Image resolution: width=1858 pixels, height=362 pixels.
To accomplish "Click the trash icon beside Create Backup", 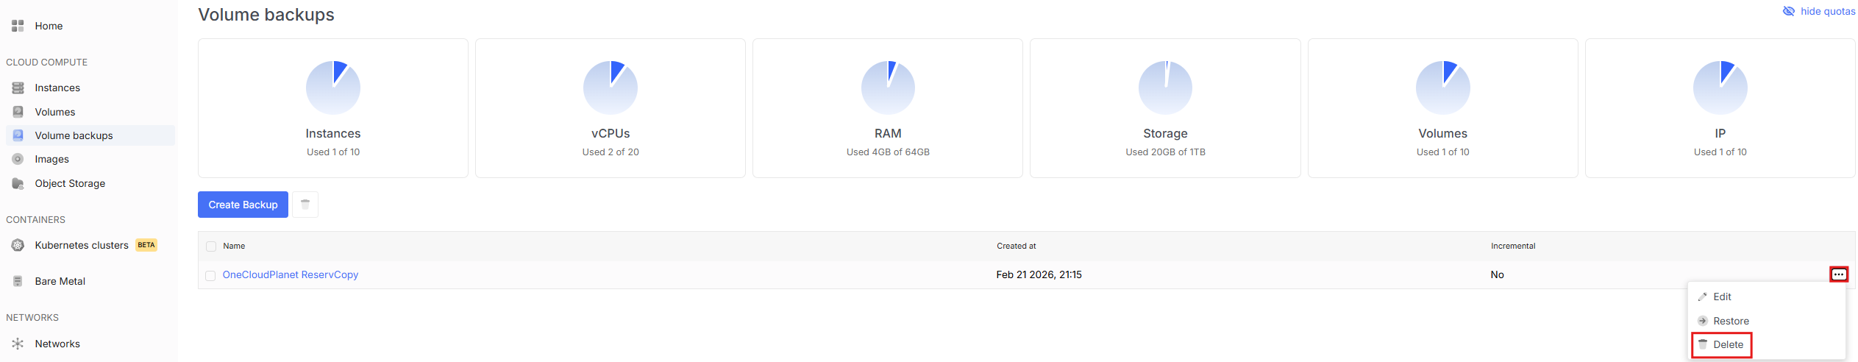I will click(x=305, y=205).
